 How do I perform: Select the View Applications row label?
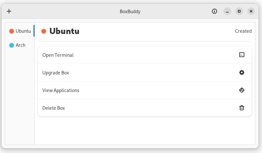[61, 90]
